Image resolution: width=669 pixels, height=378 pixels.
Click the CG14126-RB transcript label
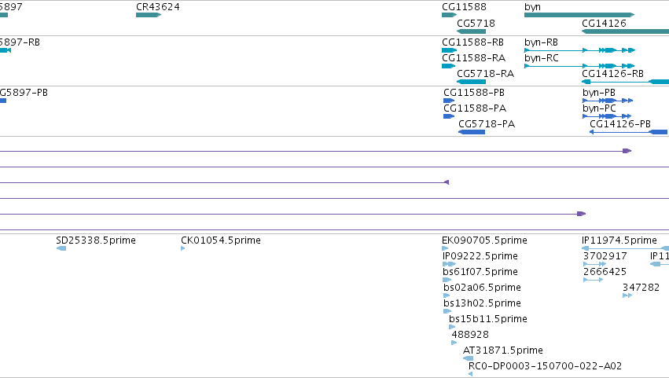click(612, 74)
